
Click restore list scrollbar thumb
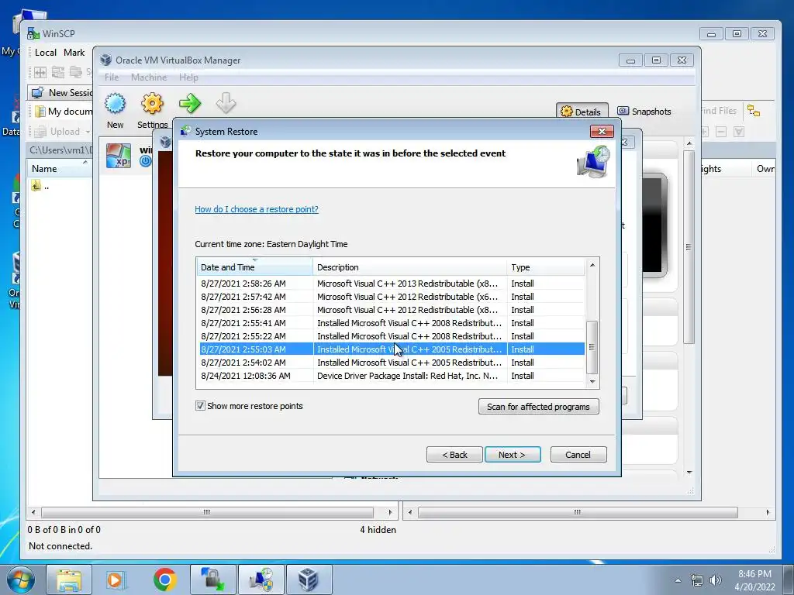tap(592, 346)
